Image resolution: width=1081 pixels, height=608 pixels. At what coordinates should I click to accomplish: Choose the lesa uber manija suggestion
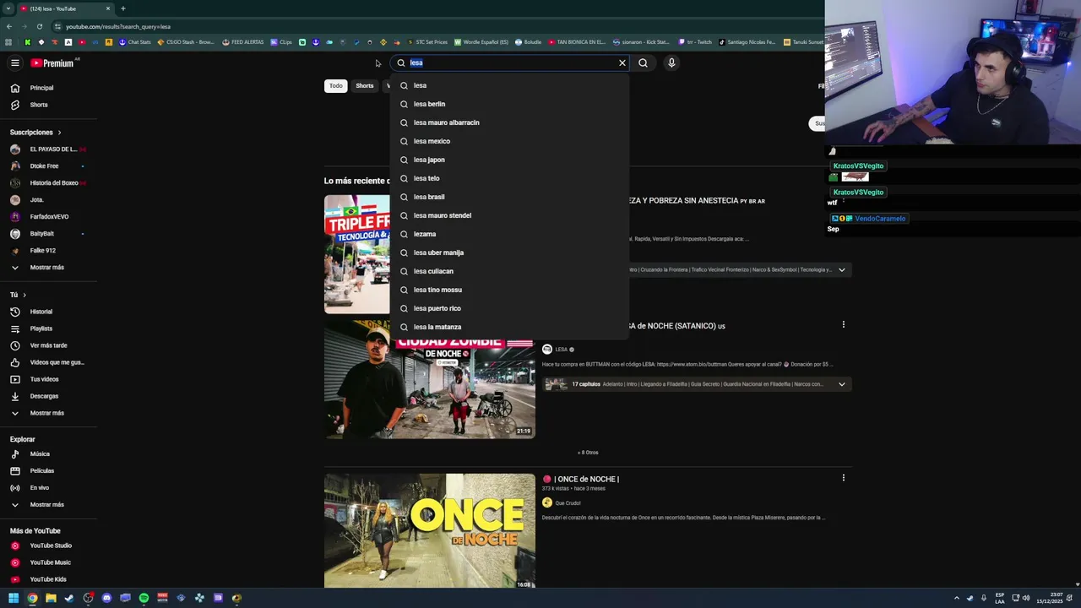(x=510, y=252)
